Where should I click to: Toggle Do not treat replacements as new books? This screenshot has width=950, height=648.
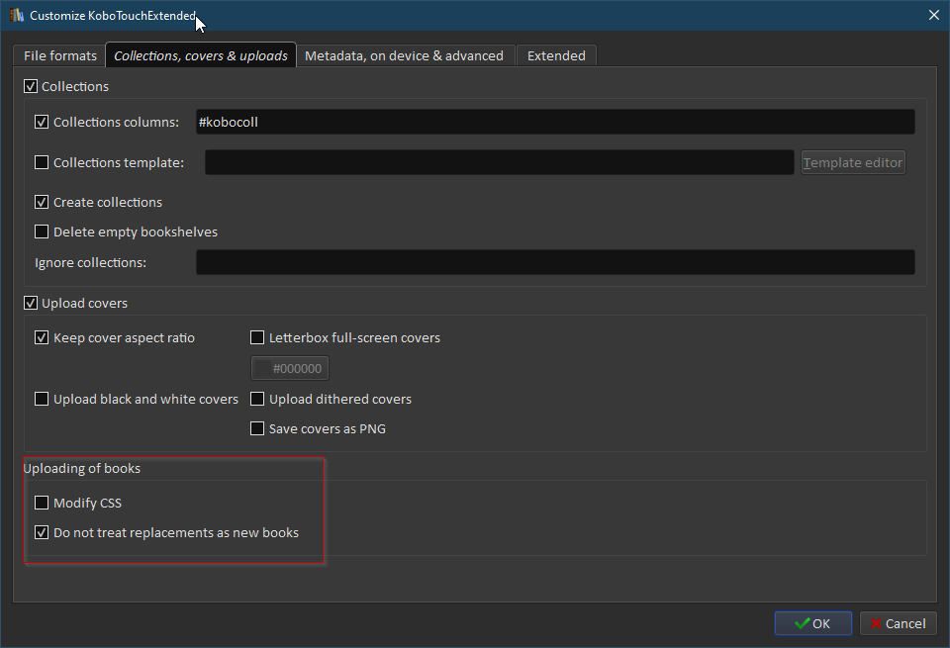pos(42,532)
